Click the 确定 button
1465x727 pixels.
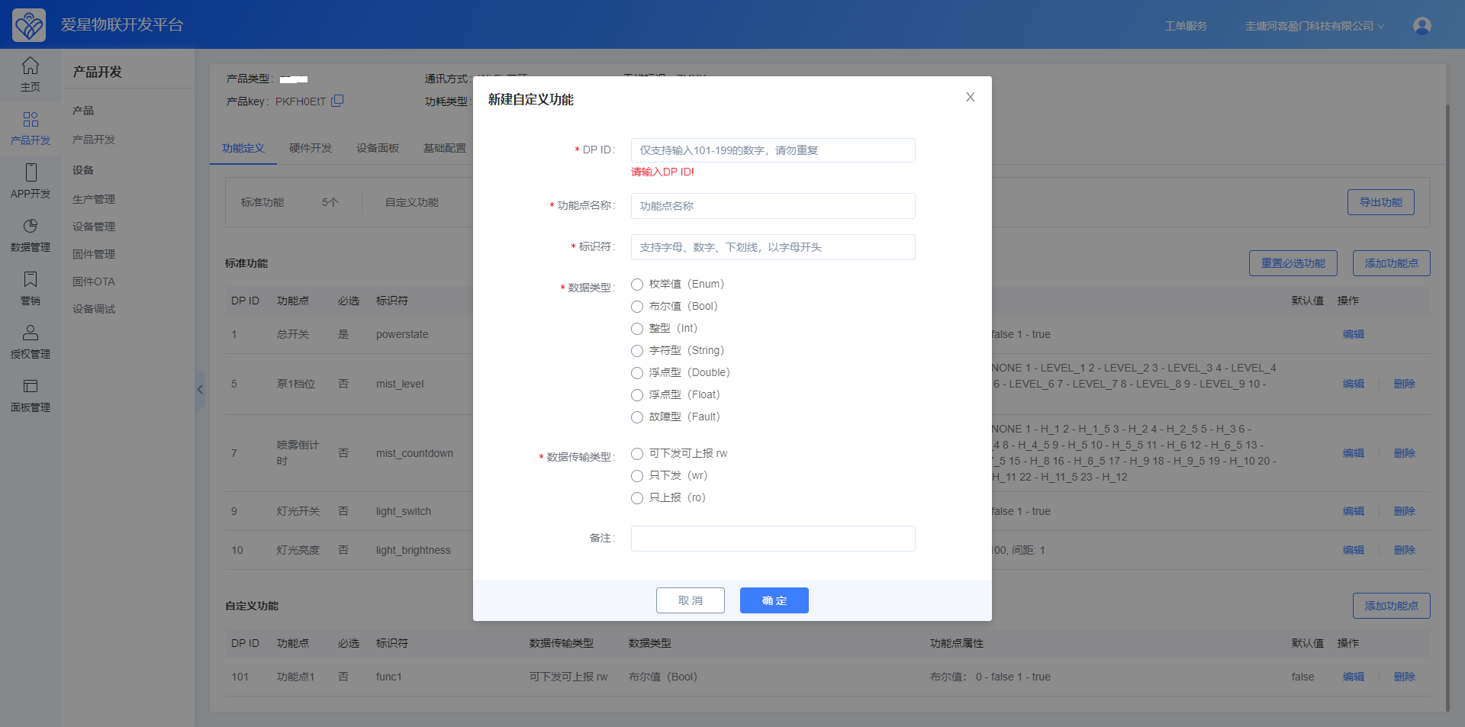[x=774, y=600]
